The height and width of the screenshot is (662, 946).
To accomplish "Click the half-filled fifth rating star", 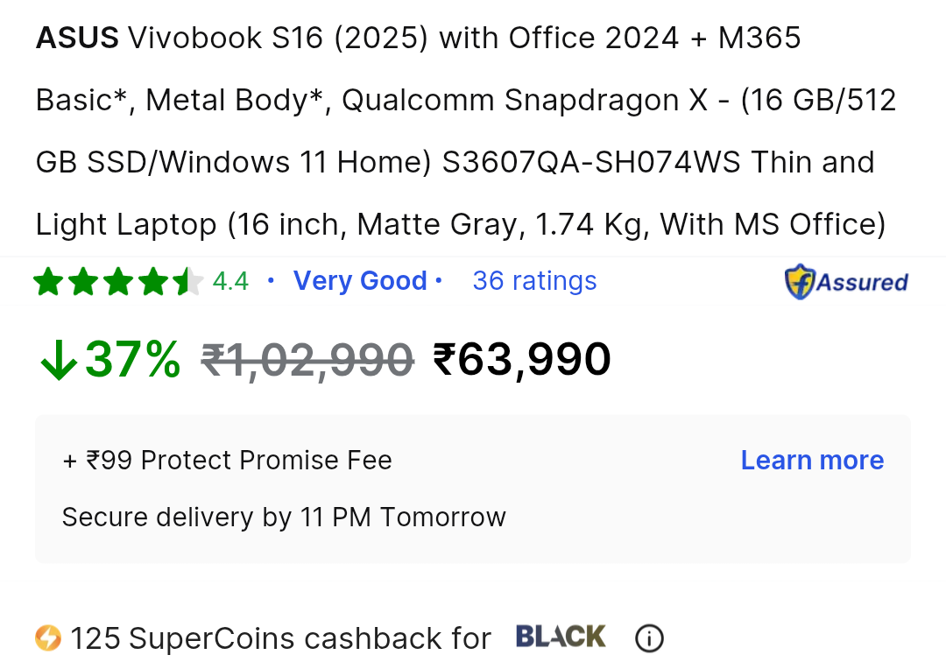I will [x=188, y=282].
